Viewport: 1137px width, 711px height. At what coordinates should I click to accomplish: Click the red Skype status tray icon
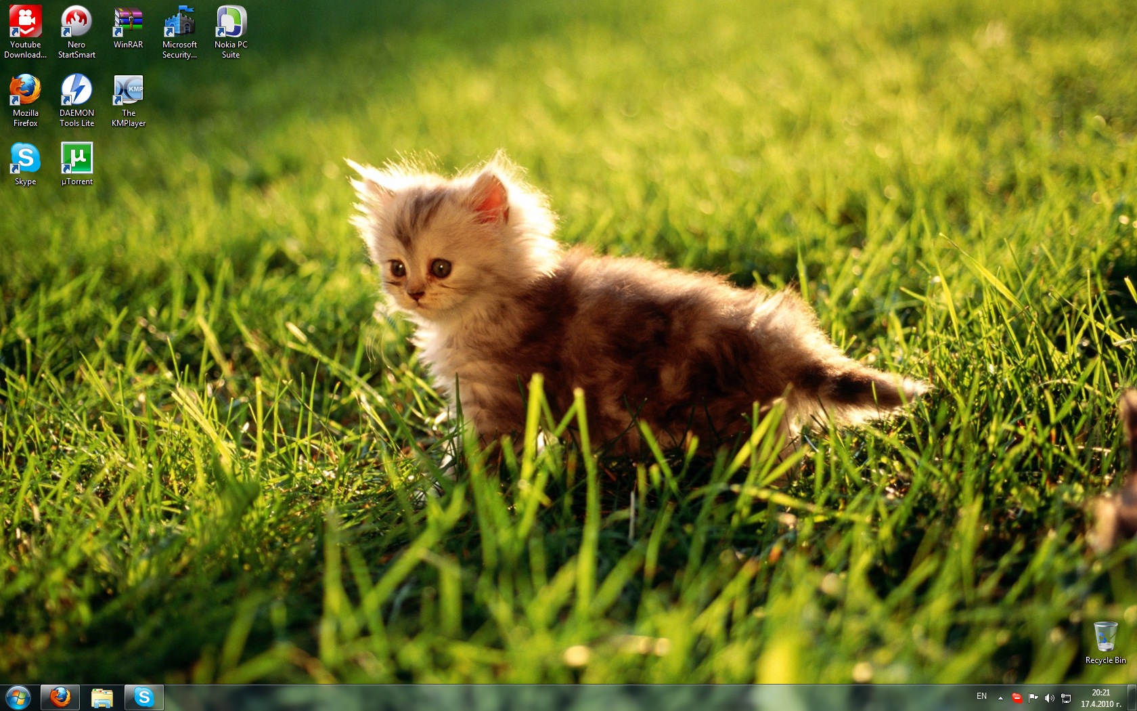point(1017,698)
